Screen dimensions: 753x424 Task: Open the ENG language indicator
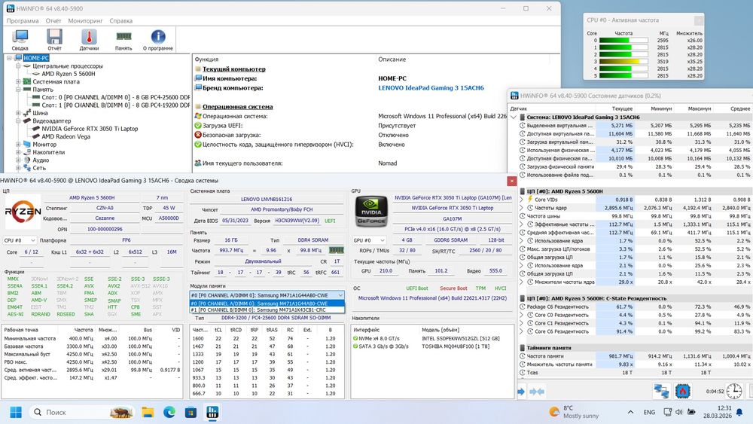[x=649, y=412]
